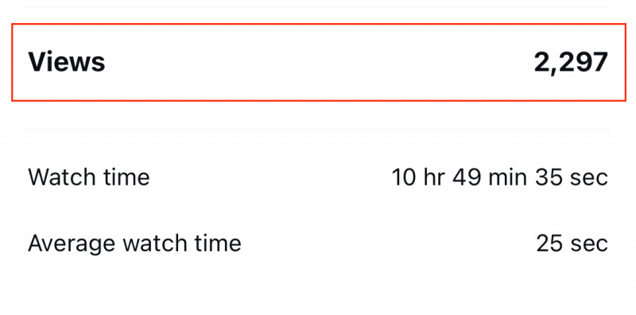Tap the "35 sec" portion of watch time
This screenshot has width=636, height=315.
[x=572, y=177]
